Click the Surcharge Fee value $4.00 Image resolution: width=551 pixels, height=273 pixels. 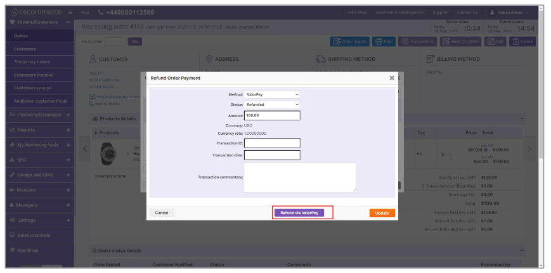click(x=487, y=194)
